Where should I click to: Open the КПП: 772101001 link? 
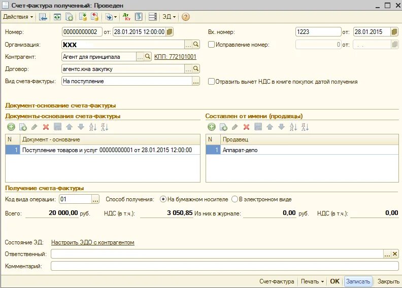tap(175, 57)
